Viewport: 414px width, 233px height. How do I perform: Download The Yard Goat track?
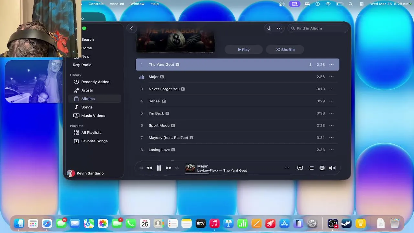310,65
